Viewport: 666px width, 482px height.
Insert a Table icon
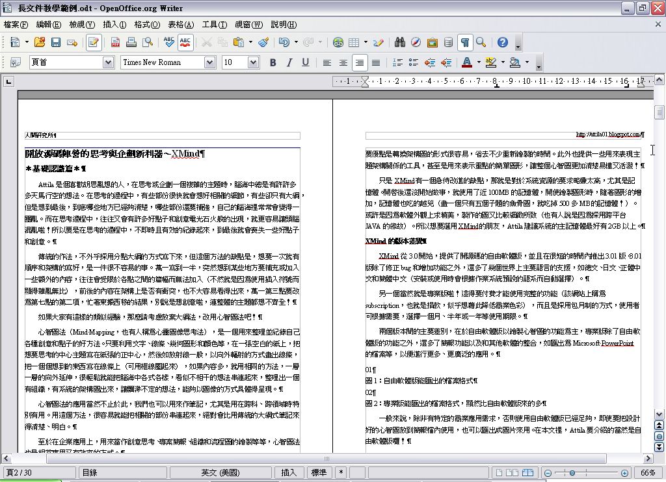click(x=354, y=42)
